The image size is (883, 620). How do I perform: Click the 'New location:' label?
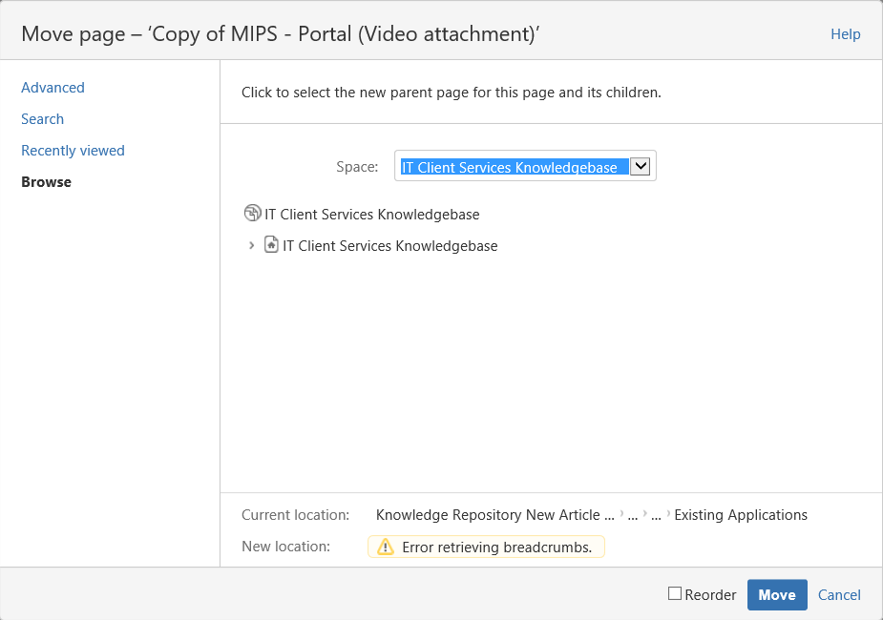[x=285, y=547]
